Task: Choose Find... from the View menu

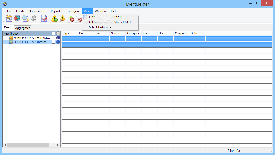Action: click(x=110, y=17)
